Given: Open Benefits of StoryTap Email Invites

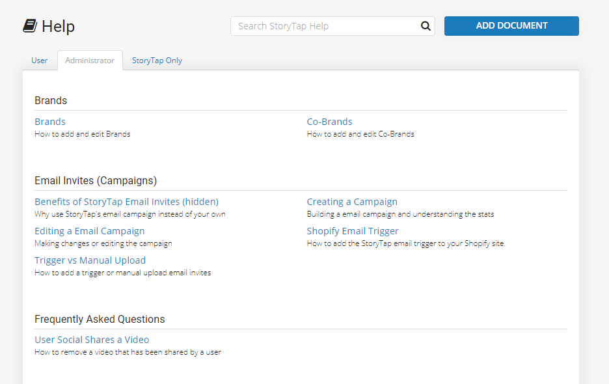Looking at the screenshot, I should coord(126,202).
